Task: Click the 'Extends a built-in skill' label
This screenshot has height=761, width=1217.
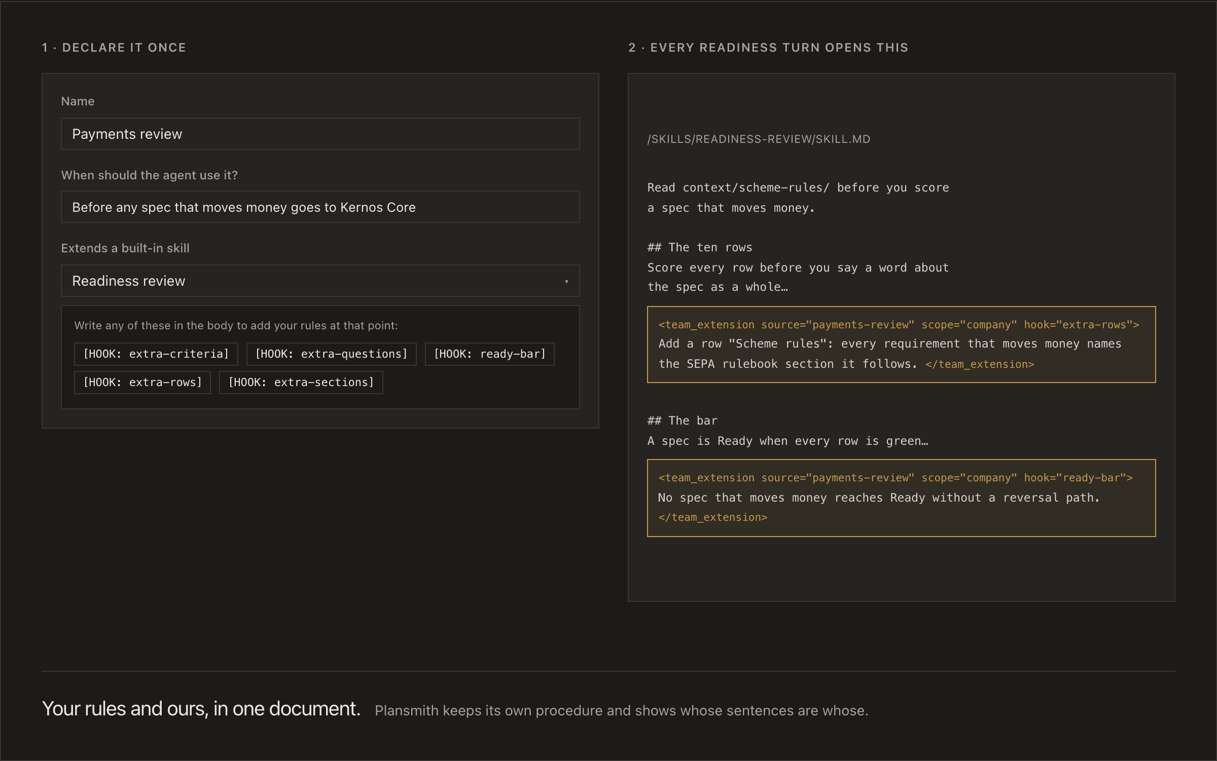Action: [x=125, y=248]
